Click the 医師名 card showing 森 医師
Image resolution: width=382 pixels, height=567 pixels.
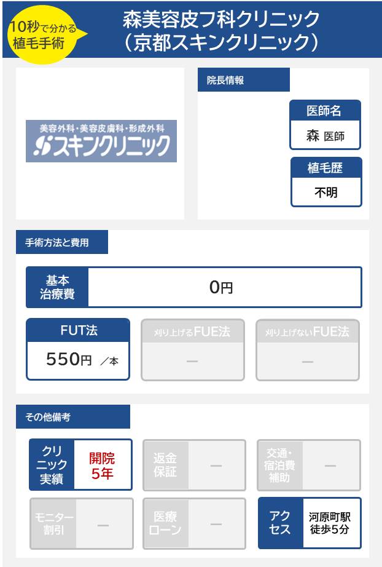click(x=325, y=125)
